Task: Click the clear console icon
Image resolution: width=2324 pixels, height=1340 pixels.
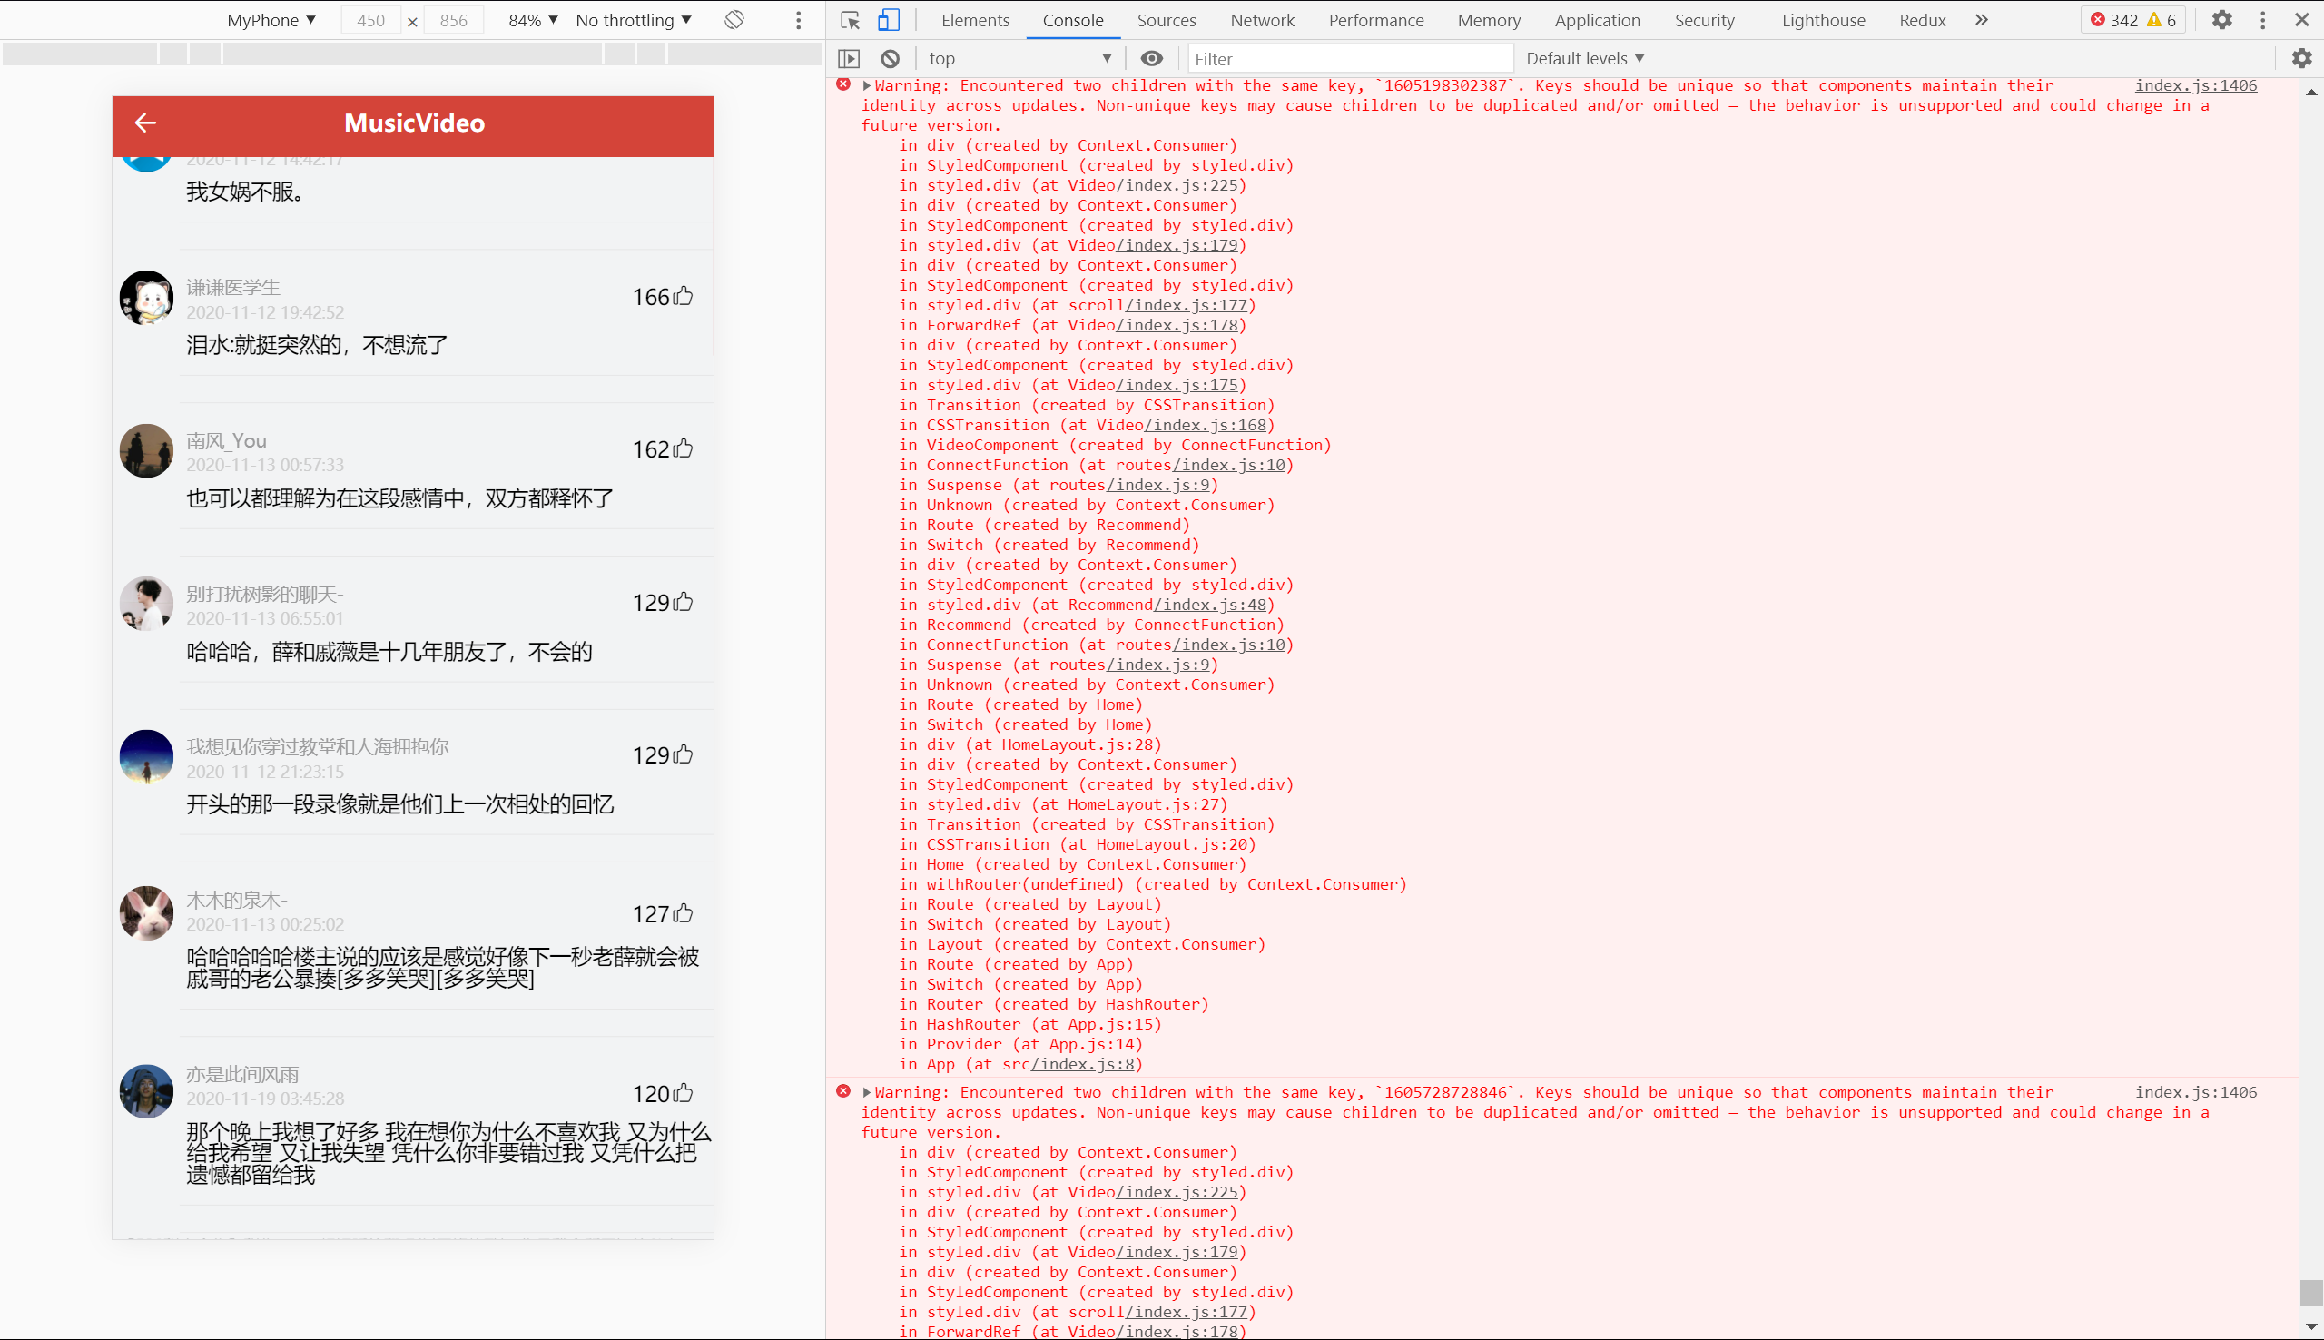Action: [890, 59]
